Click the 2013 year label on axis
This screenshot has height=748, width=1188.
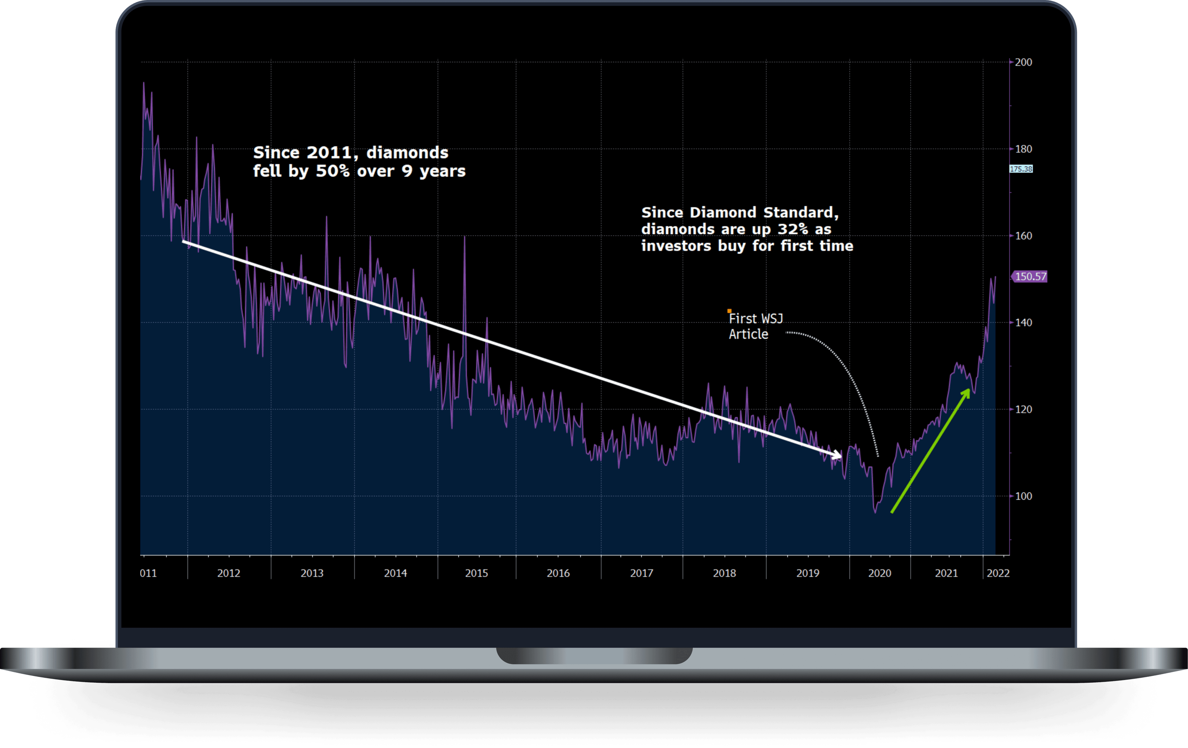point(312,573)
